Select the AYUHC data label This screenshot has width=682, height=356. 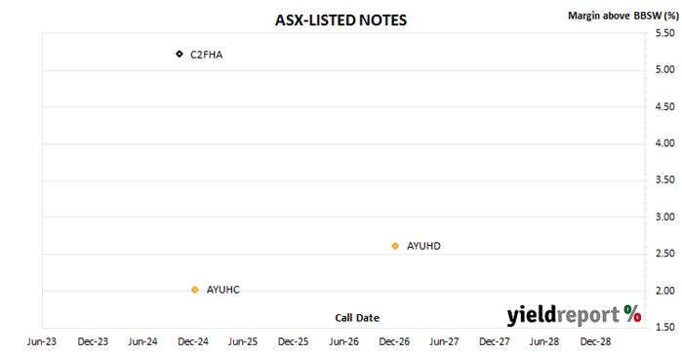point(222,290)
